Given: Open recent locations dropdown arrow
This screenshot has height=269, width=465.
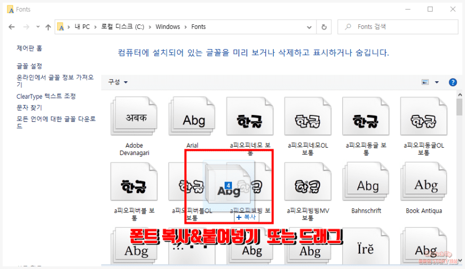Looking at the screenshot, I should (x=38, y=27).
